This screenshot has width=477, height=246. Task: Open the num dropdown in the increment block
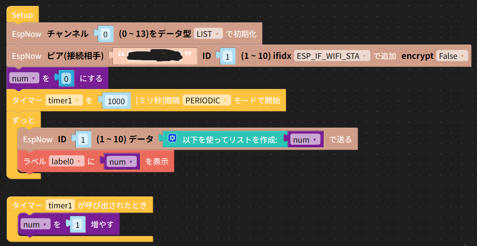35,224
